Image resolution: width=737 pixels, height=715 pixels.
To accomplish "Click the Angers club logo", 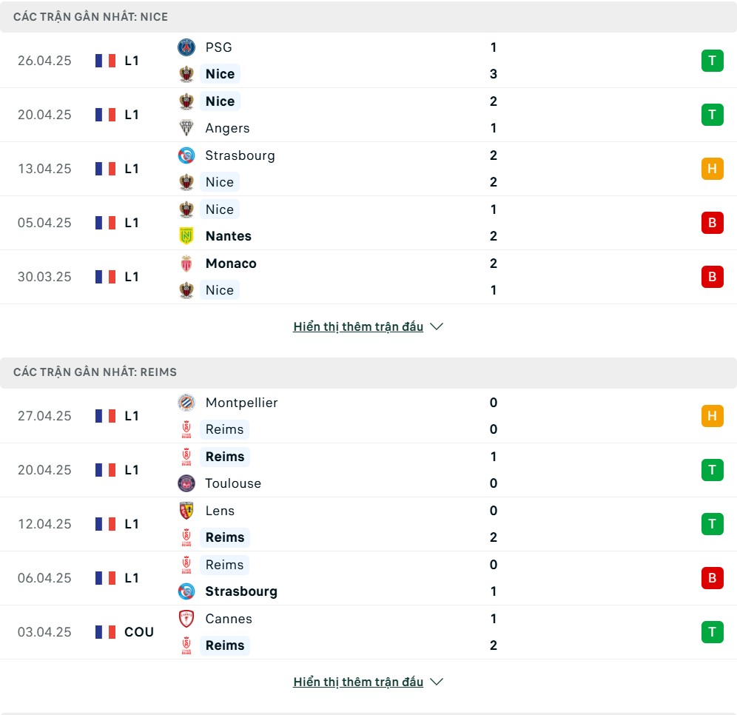I will point(186,128).
